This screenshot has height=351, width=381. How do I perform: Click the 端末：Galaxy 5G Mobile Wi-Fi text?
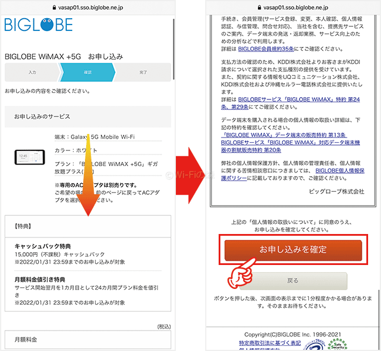(94, 137)
